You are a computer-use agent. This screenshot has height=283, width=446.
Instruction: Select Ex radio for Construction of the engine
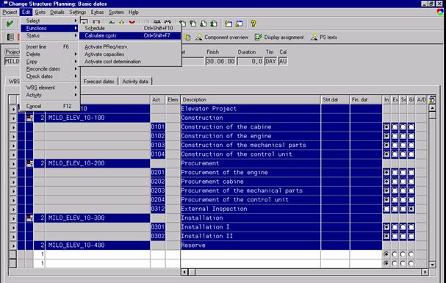[x=395, y=136]
